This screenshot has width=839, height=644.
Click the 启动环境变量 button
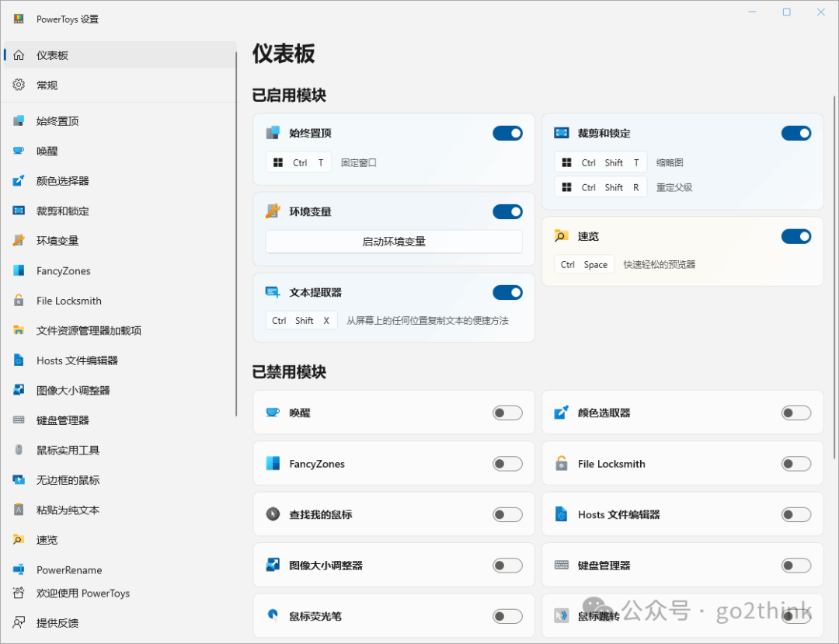(394, 242)
